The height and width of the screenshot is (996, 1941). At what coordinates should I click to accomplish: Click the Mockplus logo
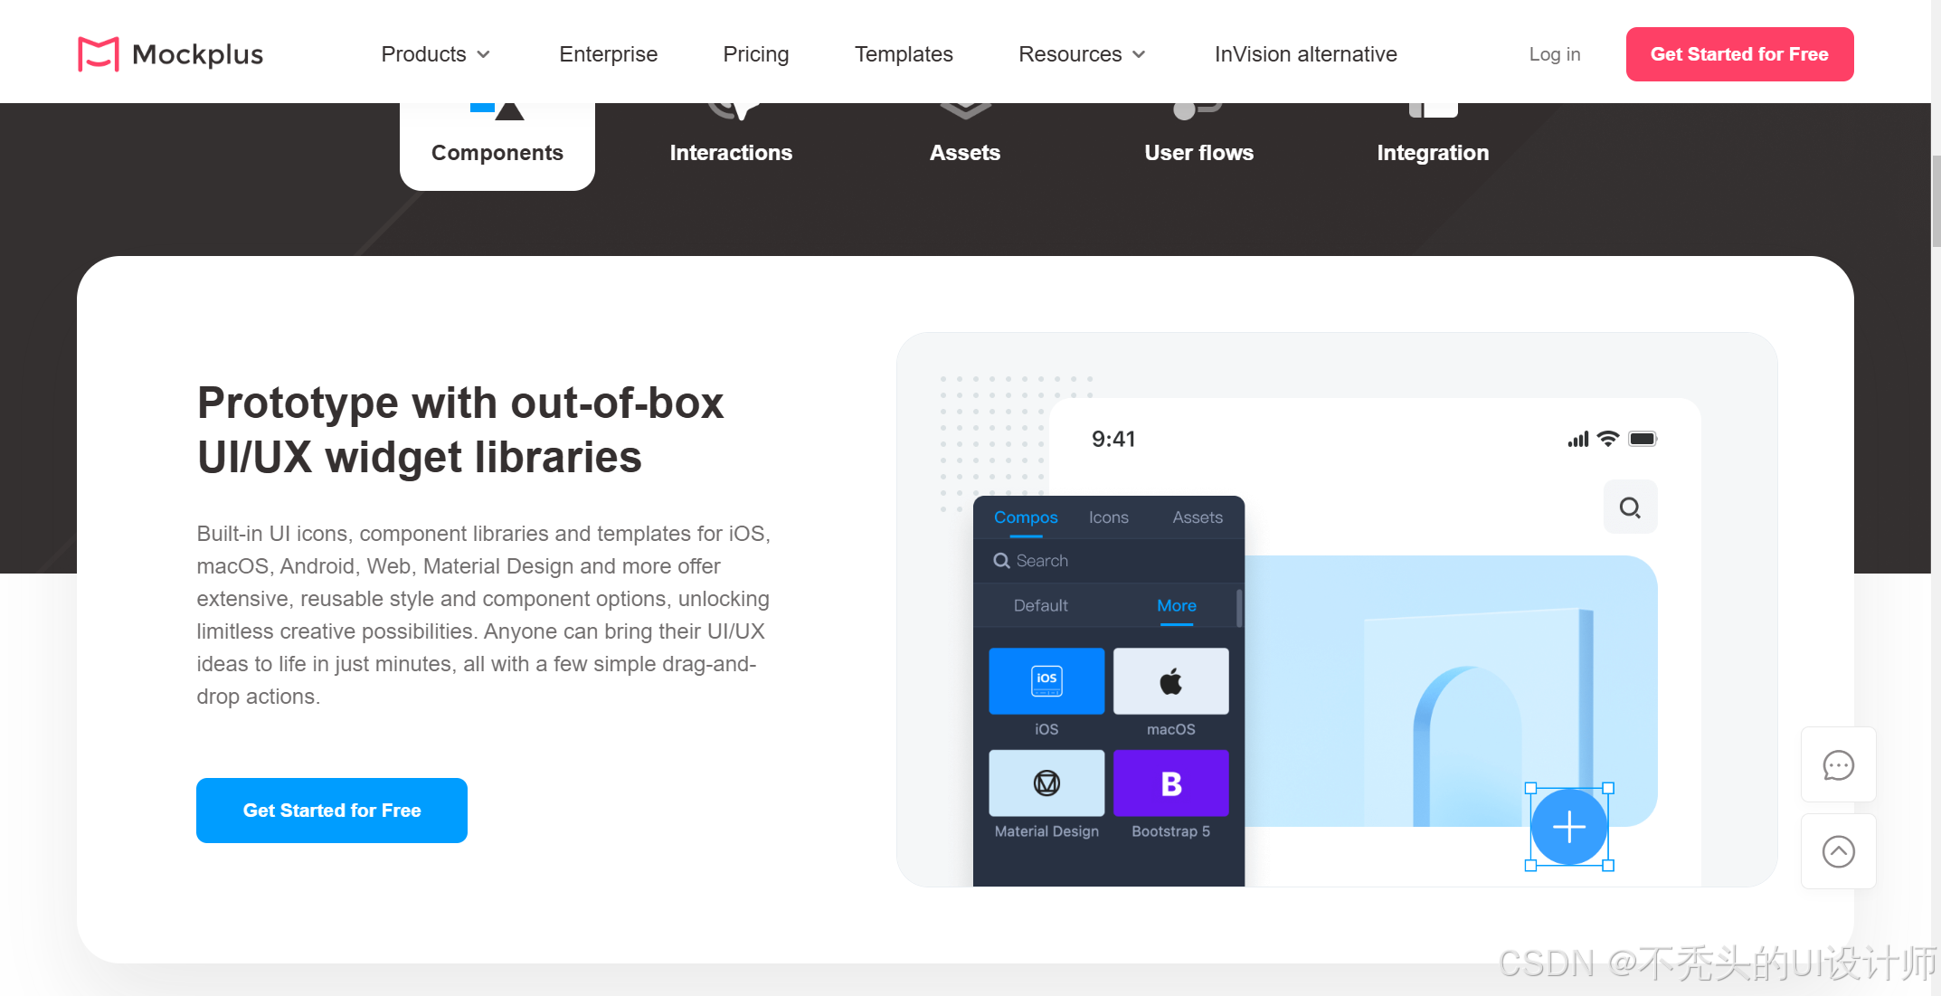pyautogui.click(x=170, y=54)
